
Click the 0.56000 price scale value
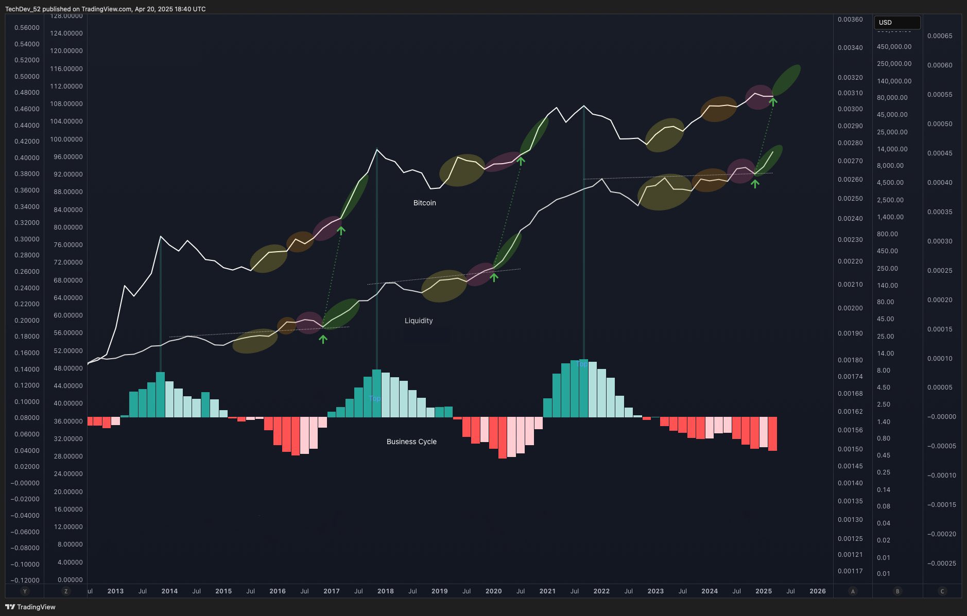tap(27, 28)
